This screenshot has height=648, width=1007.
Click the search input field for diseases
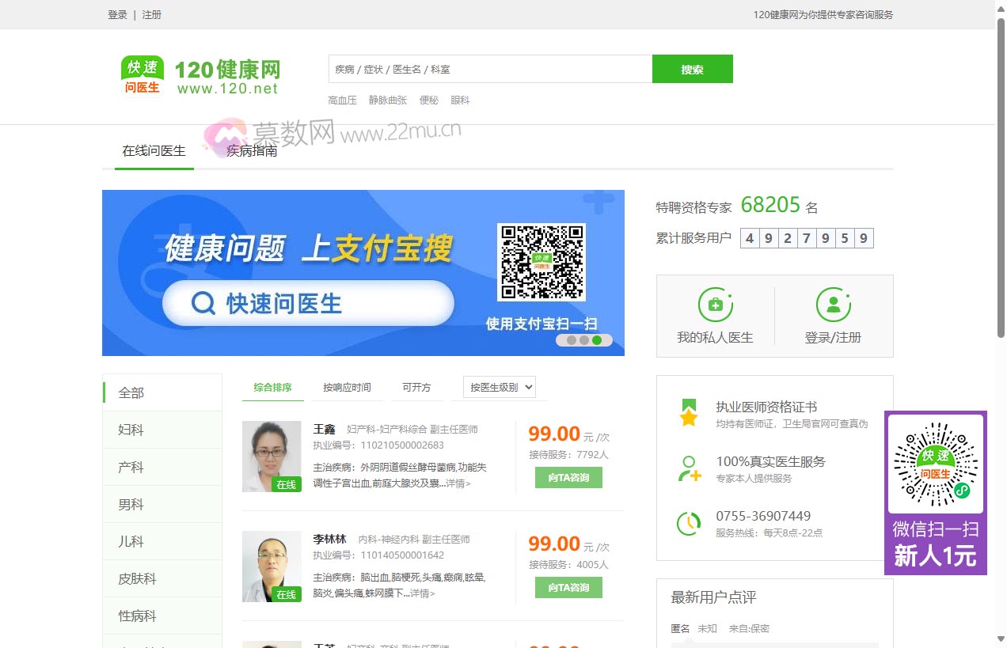point(489,69)
